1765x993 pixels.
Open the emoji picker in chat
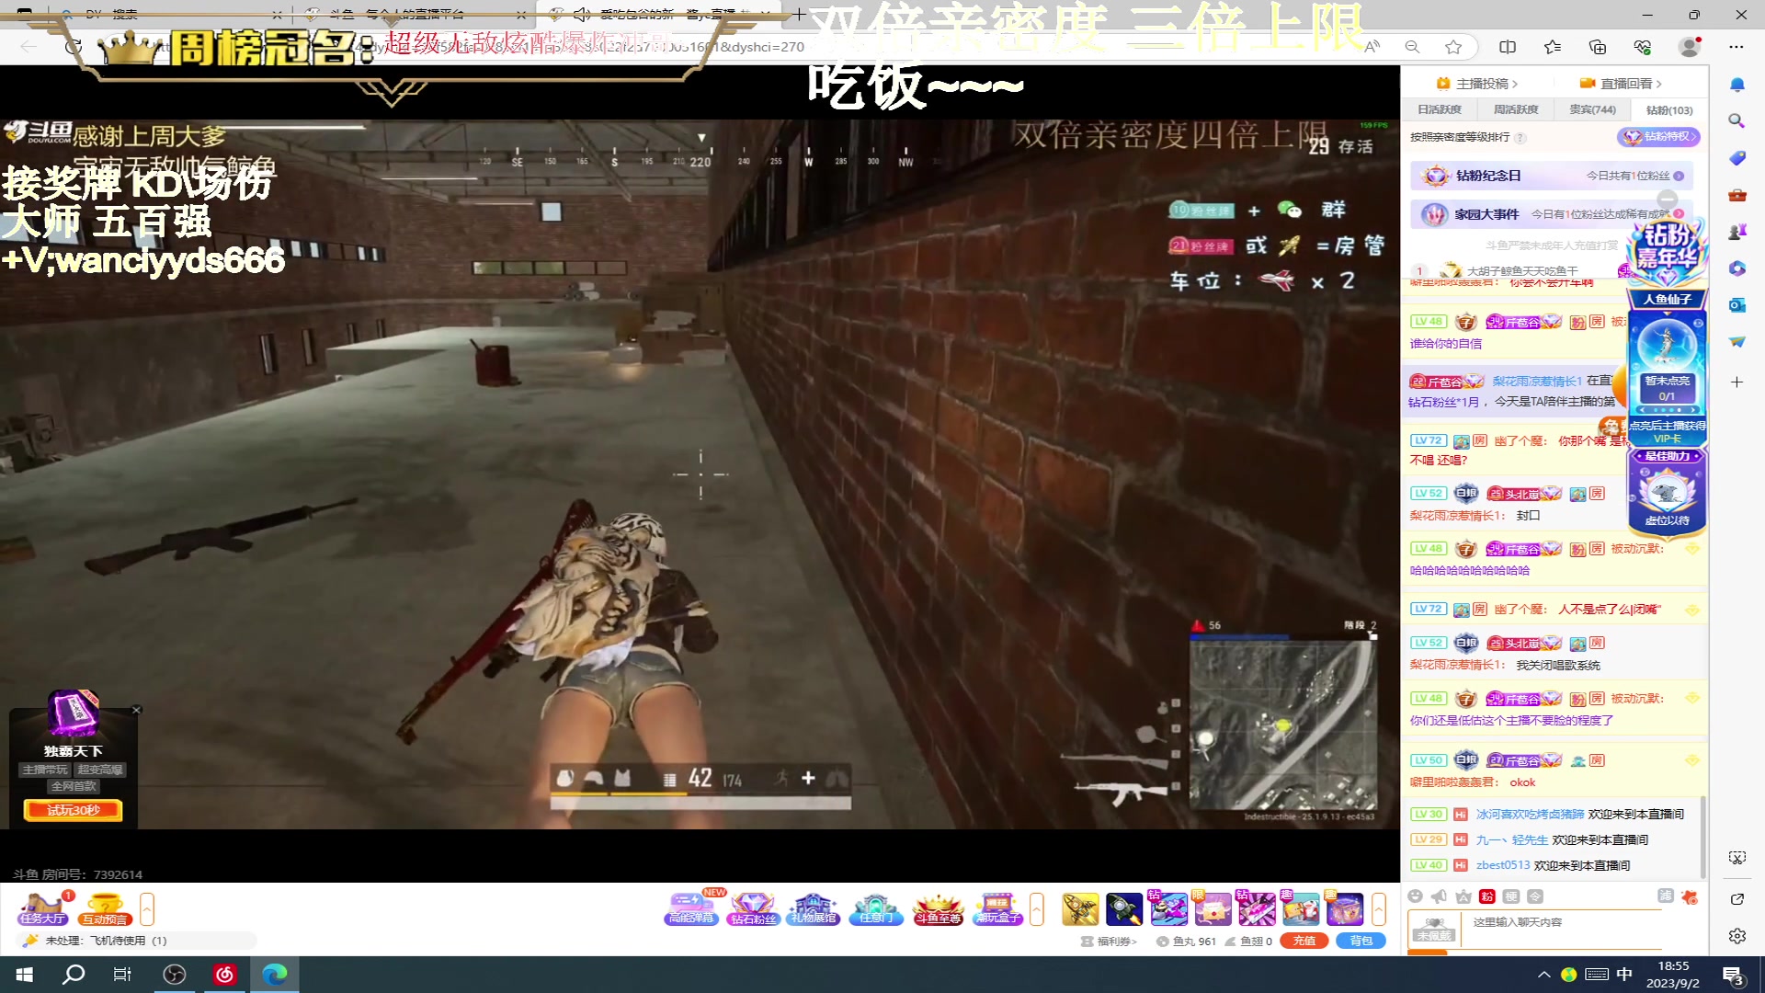tap(1415, 896)
